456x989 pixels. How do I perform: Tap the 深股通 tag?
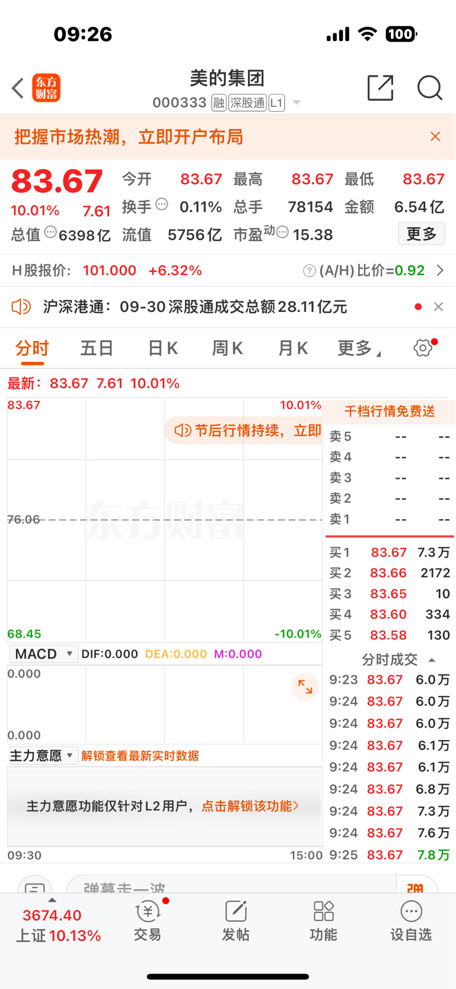point(247,103)
